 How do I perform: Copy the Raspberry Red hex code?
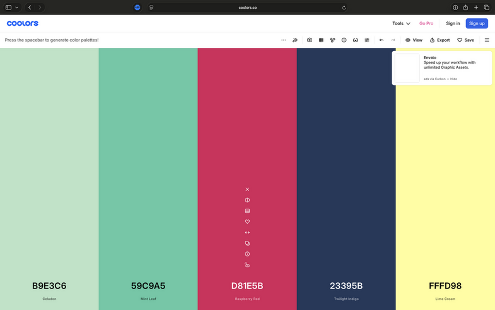(x=247, y=243)
